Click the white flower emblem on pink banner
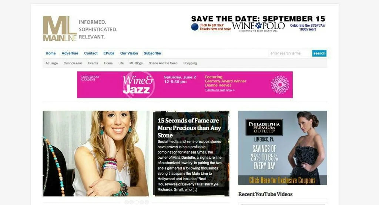Screen dimensions: 379x205 [280, 85]
